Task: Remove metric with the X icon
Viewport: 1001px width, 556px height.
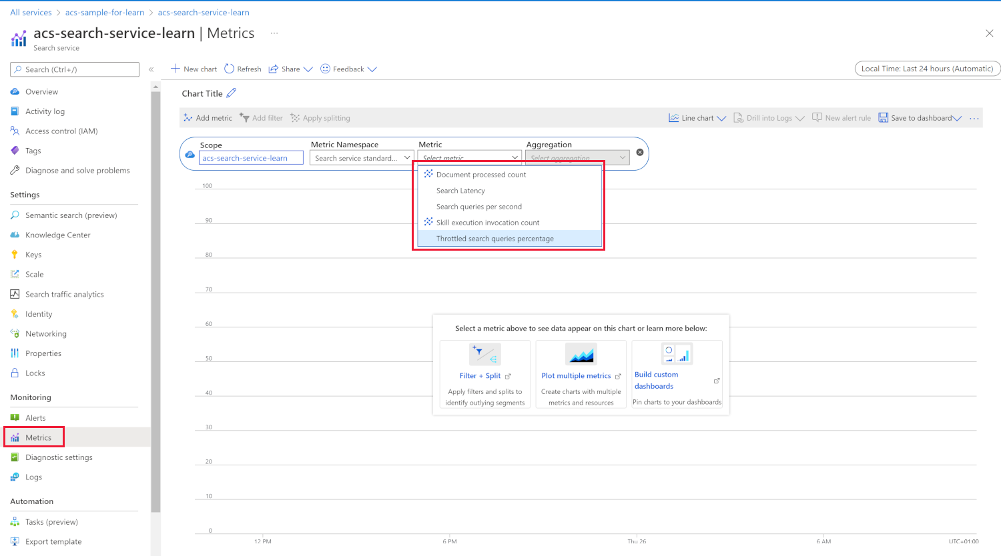Action: click(x=640, y=152)
